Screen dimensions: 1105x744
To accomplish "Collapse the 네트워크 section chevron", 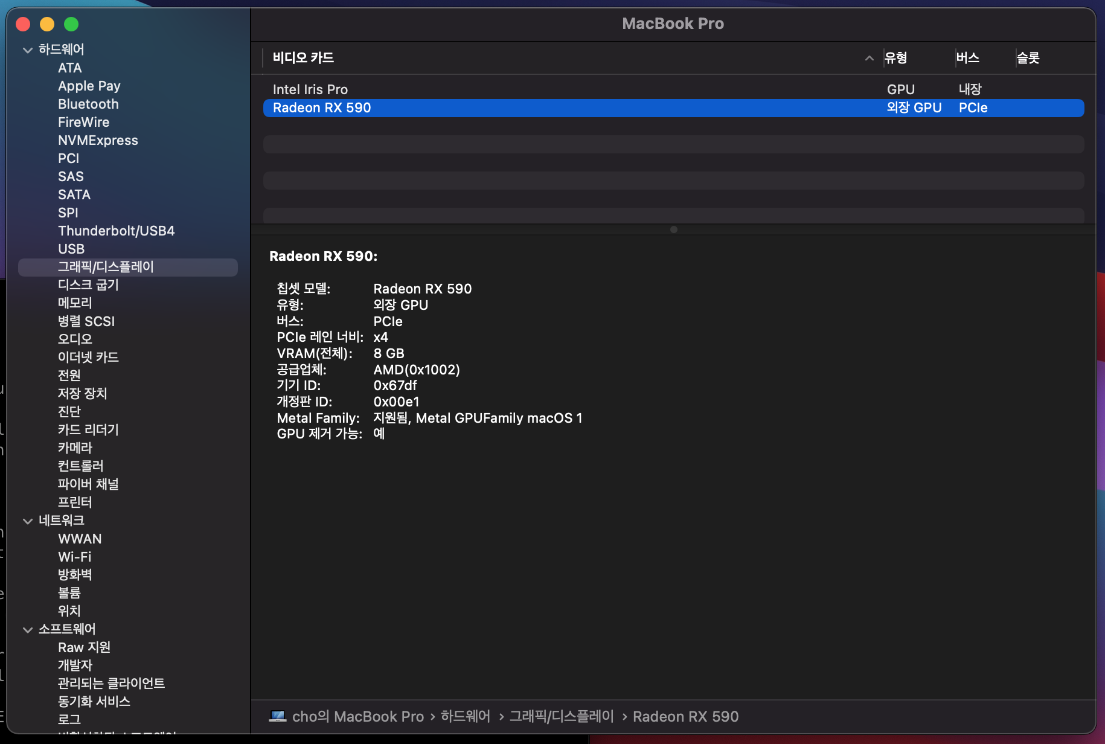I will pyautogui.click(x=28, y=521).
